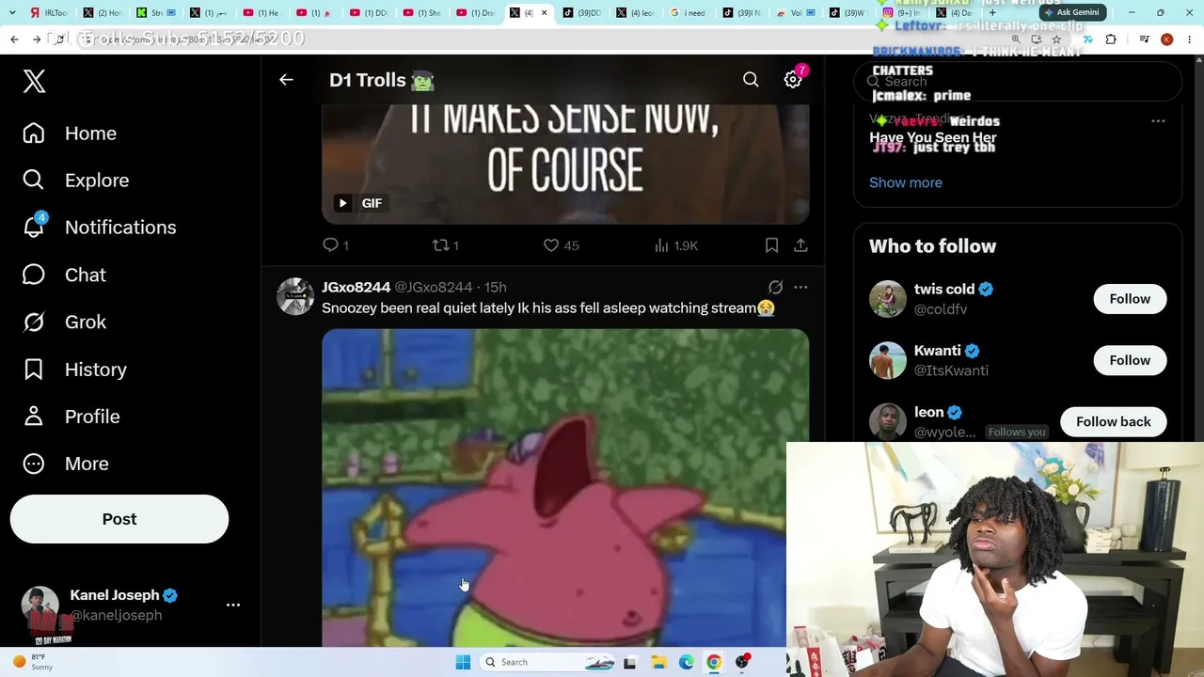
Task: View analytics for the 1.9K views post
Action: pyautogui.click(x=675, y=245)
